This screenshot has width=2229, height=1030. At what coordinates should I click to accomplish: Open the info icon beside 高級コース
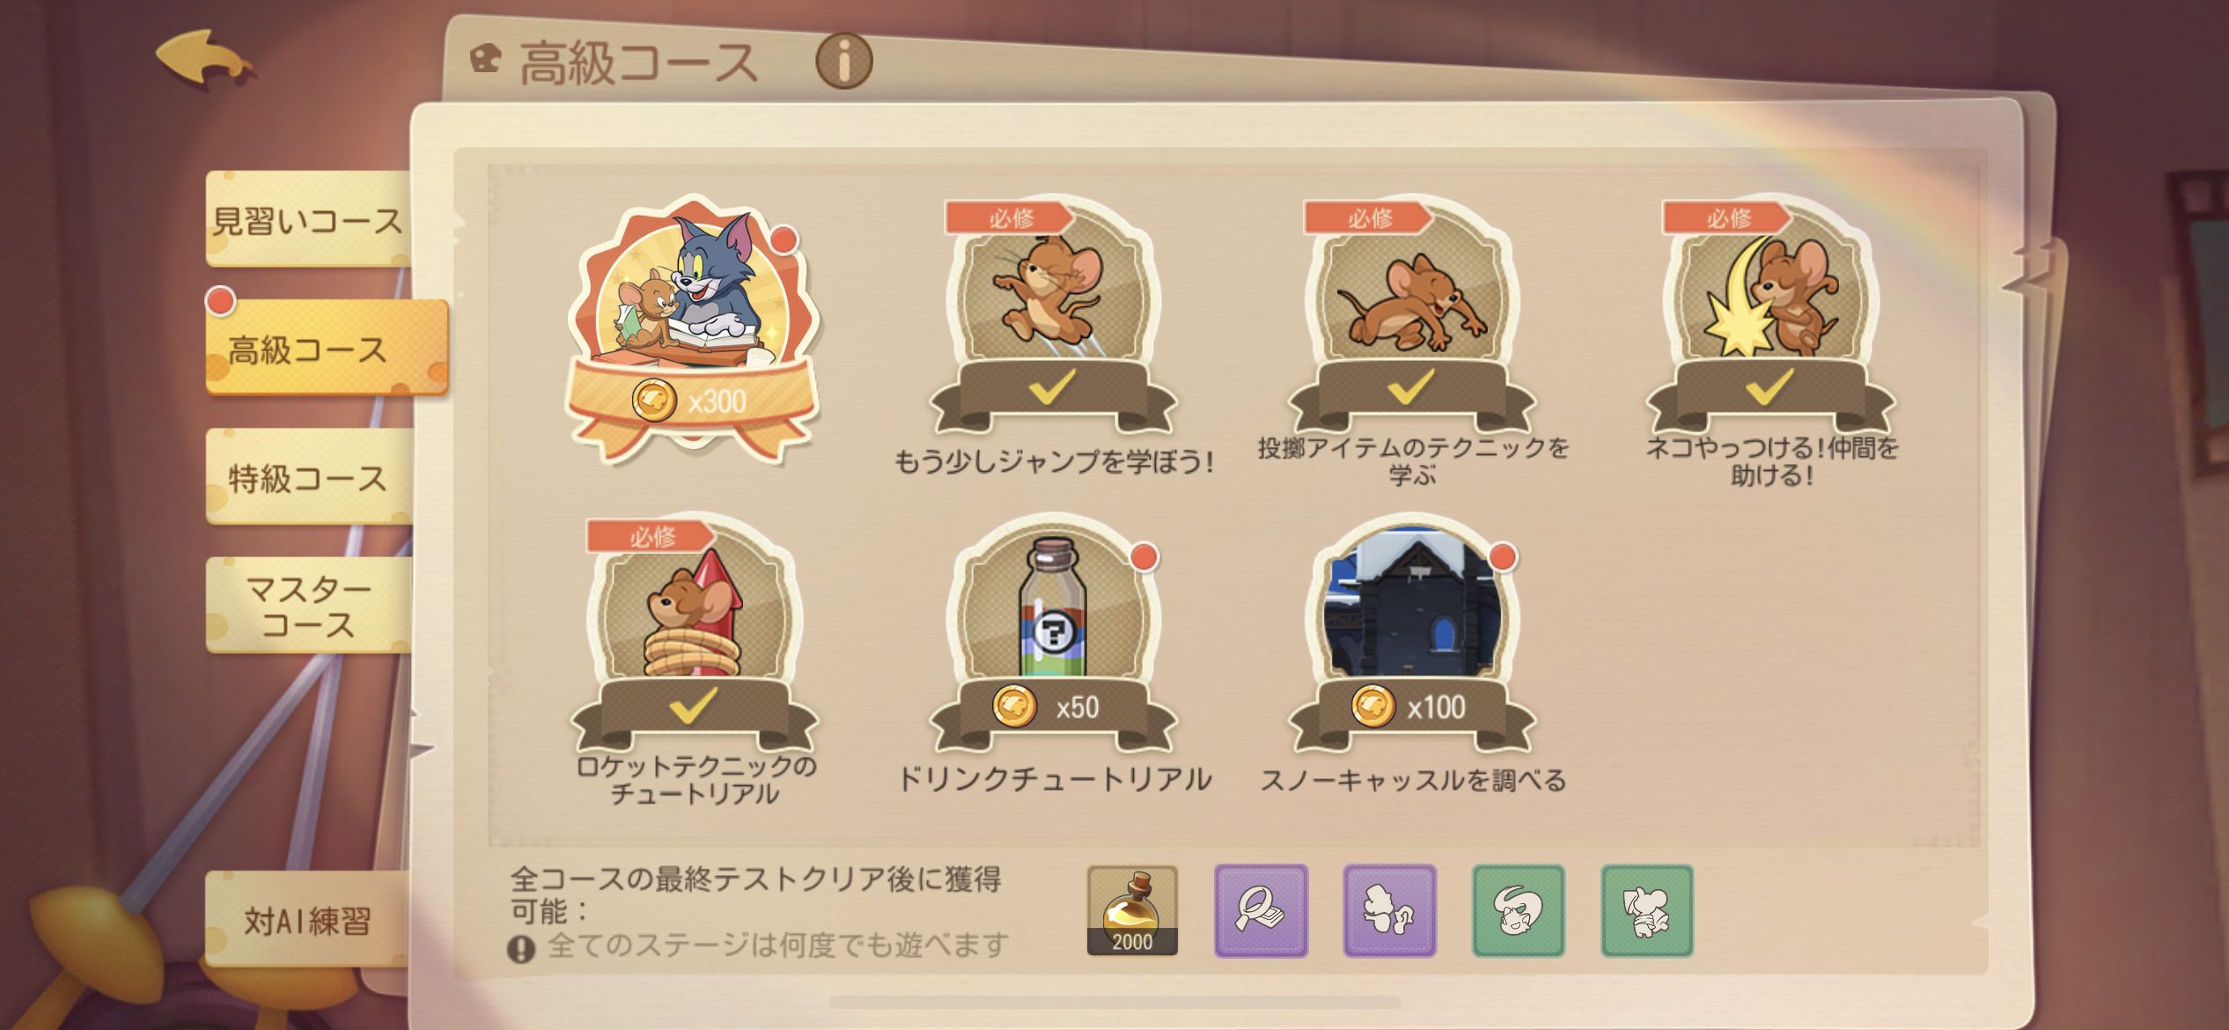point(843,62)
